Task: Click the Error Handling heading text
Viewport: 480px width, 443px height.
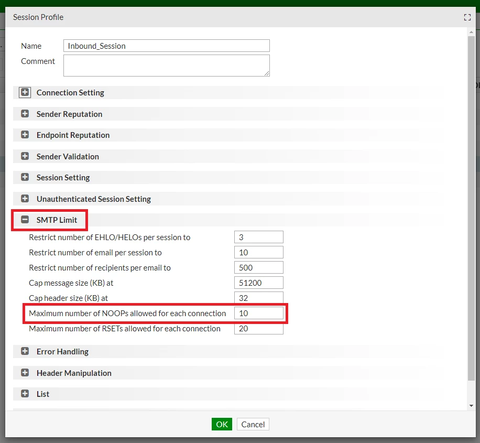Action: coord(62,352)
